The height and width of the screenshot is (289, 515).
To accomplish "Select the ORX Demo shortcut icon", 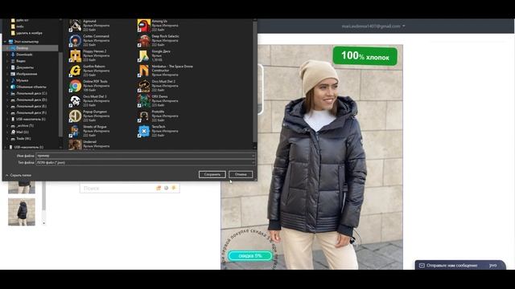I will 144,101.
